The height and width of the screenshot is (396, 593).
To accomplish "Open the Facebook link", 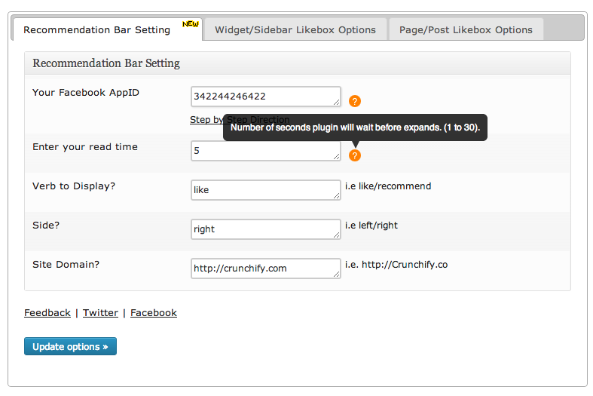I will coord(154,313).
